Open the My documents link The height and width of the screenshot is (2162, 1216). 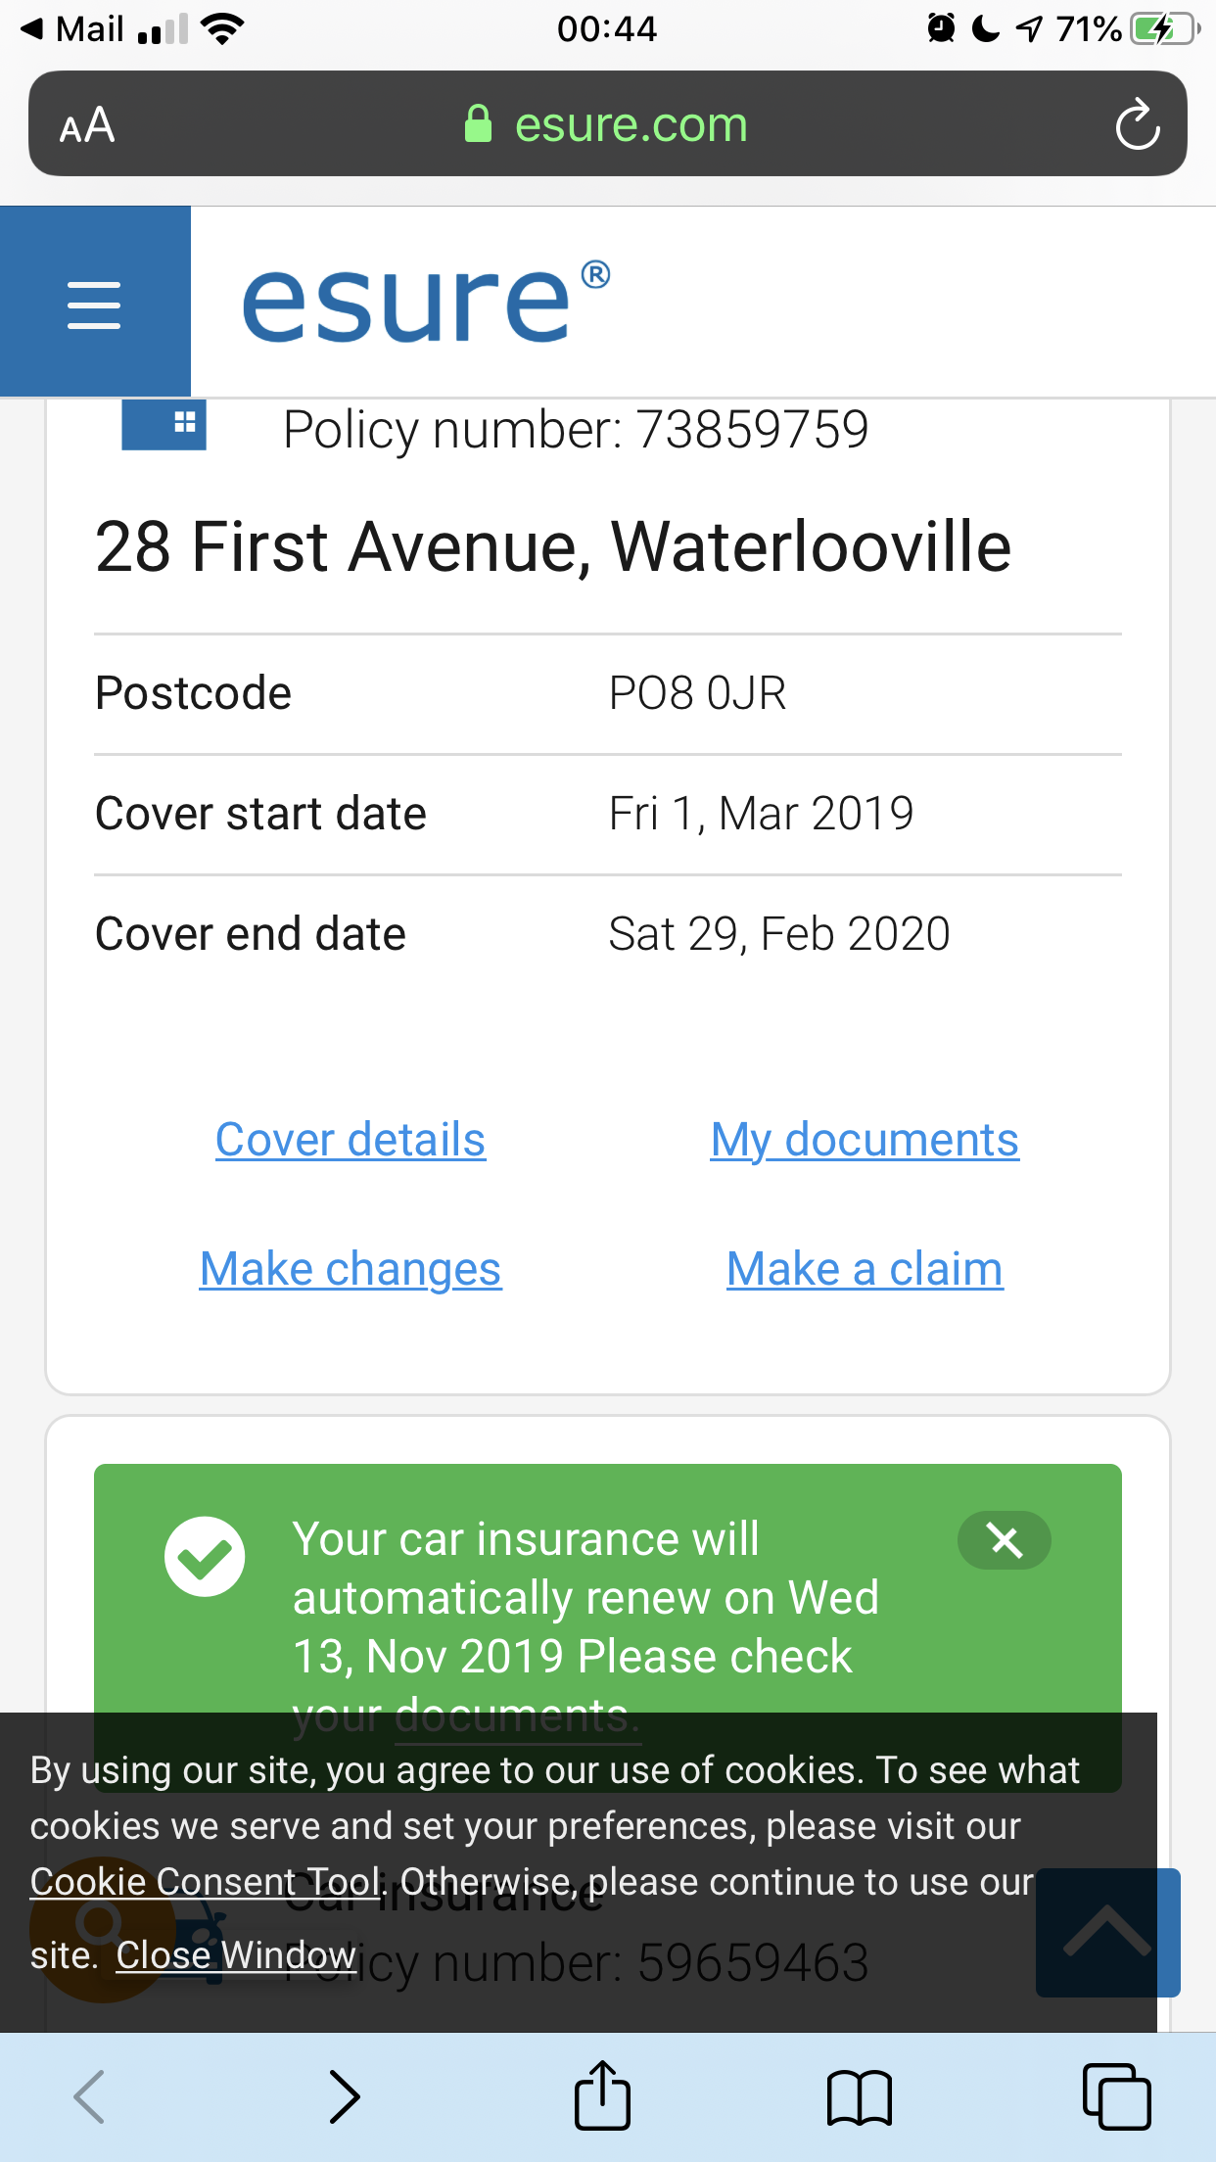click(x=865, y=1140)
